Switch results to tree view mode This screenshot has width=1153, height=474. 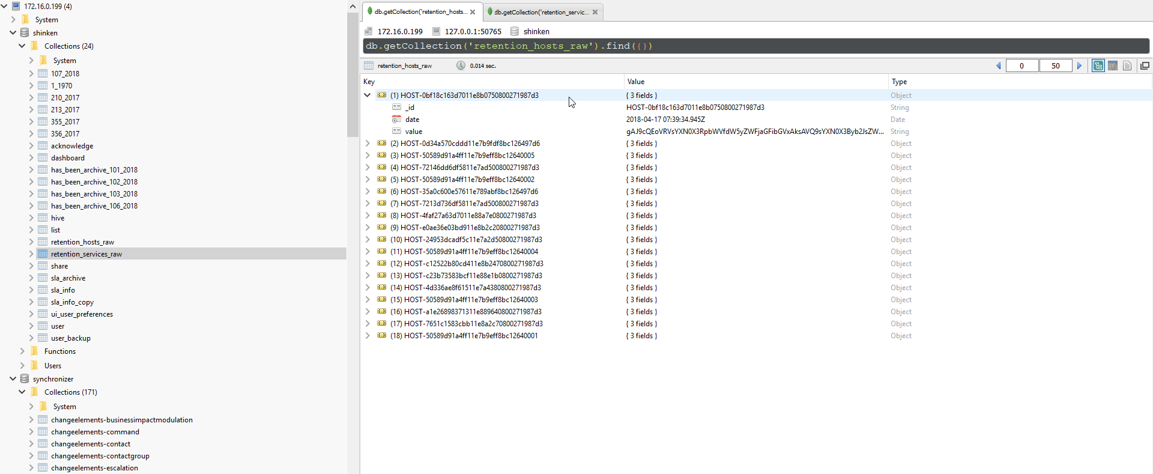(x=1098, y=65)
